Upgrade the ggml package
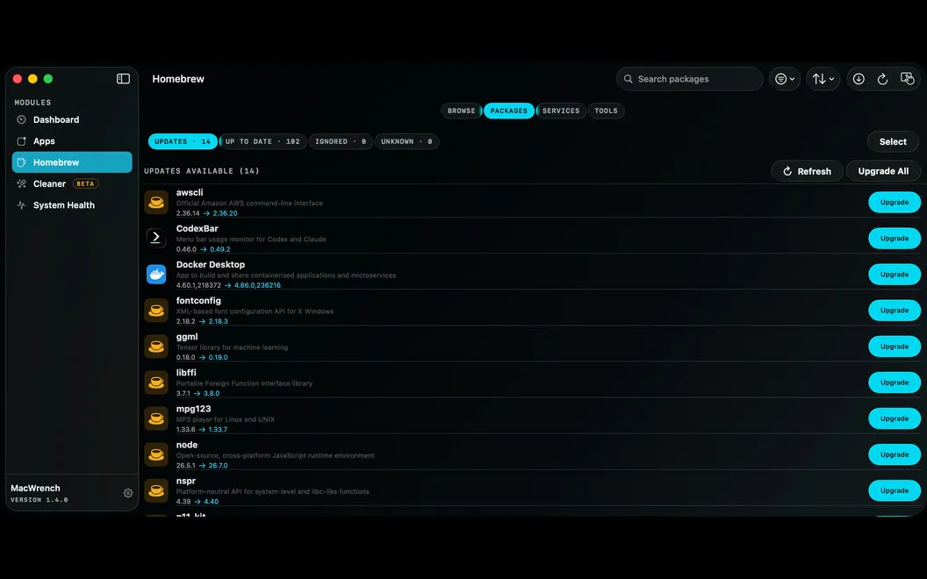Viewport: 927px width, 579px height. (x=895, y=347)
